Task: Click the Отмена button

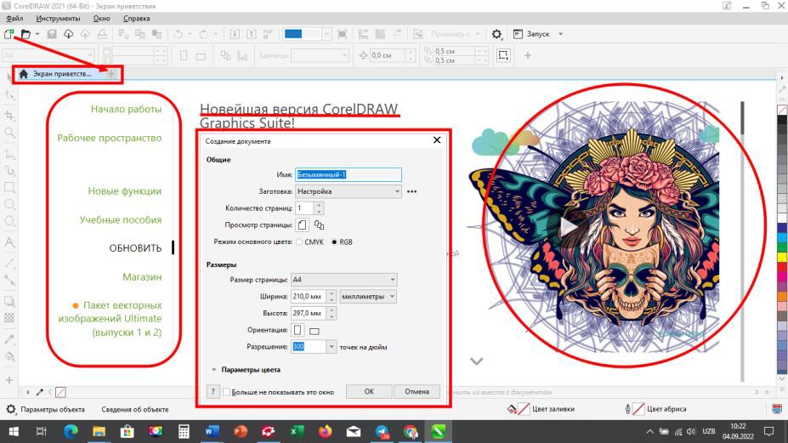Action: pyautogui.click(x=417, y=391)
